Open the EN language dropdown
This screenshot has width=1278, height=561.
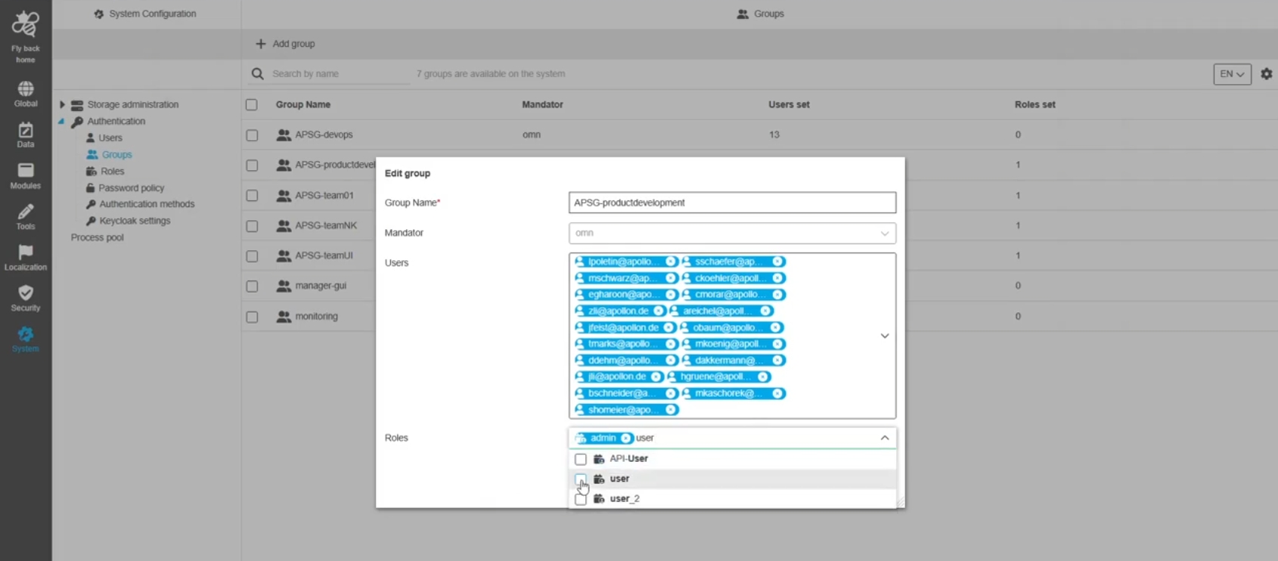(1231, 74)
